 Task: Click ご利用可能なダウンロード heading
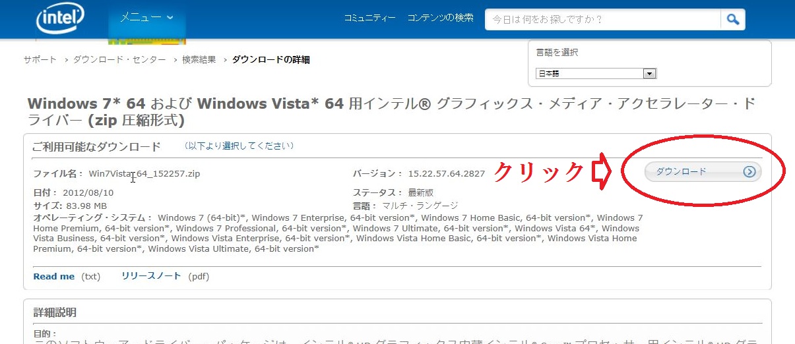click(x=97, y=146)
